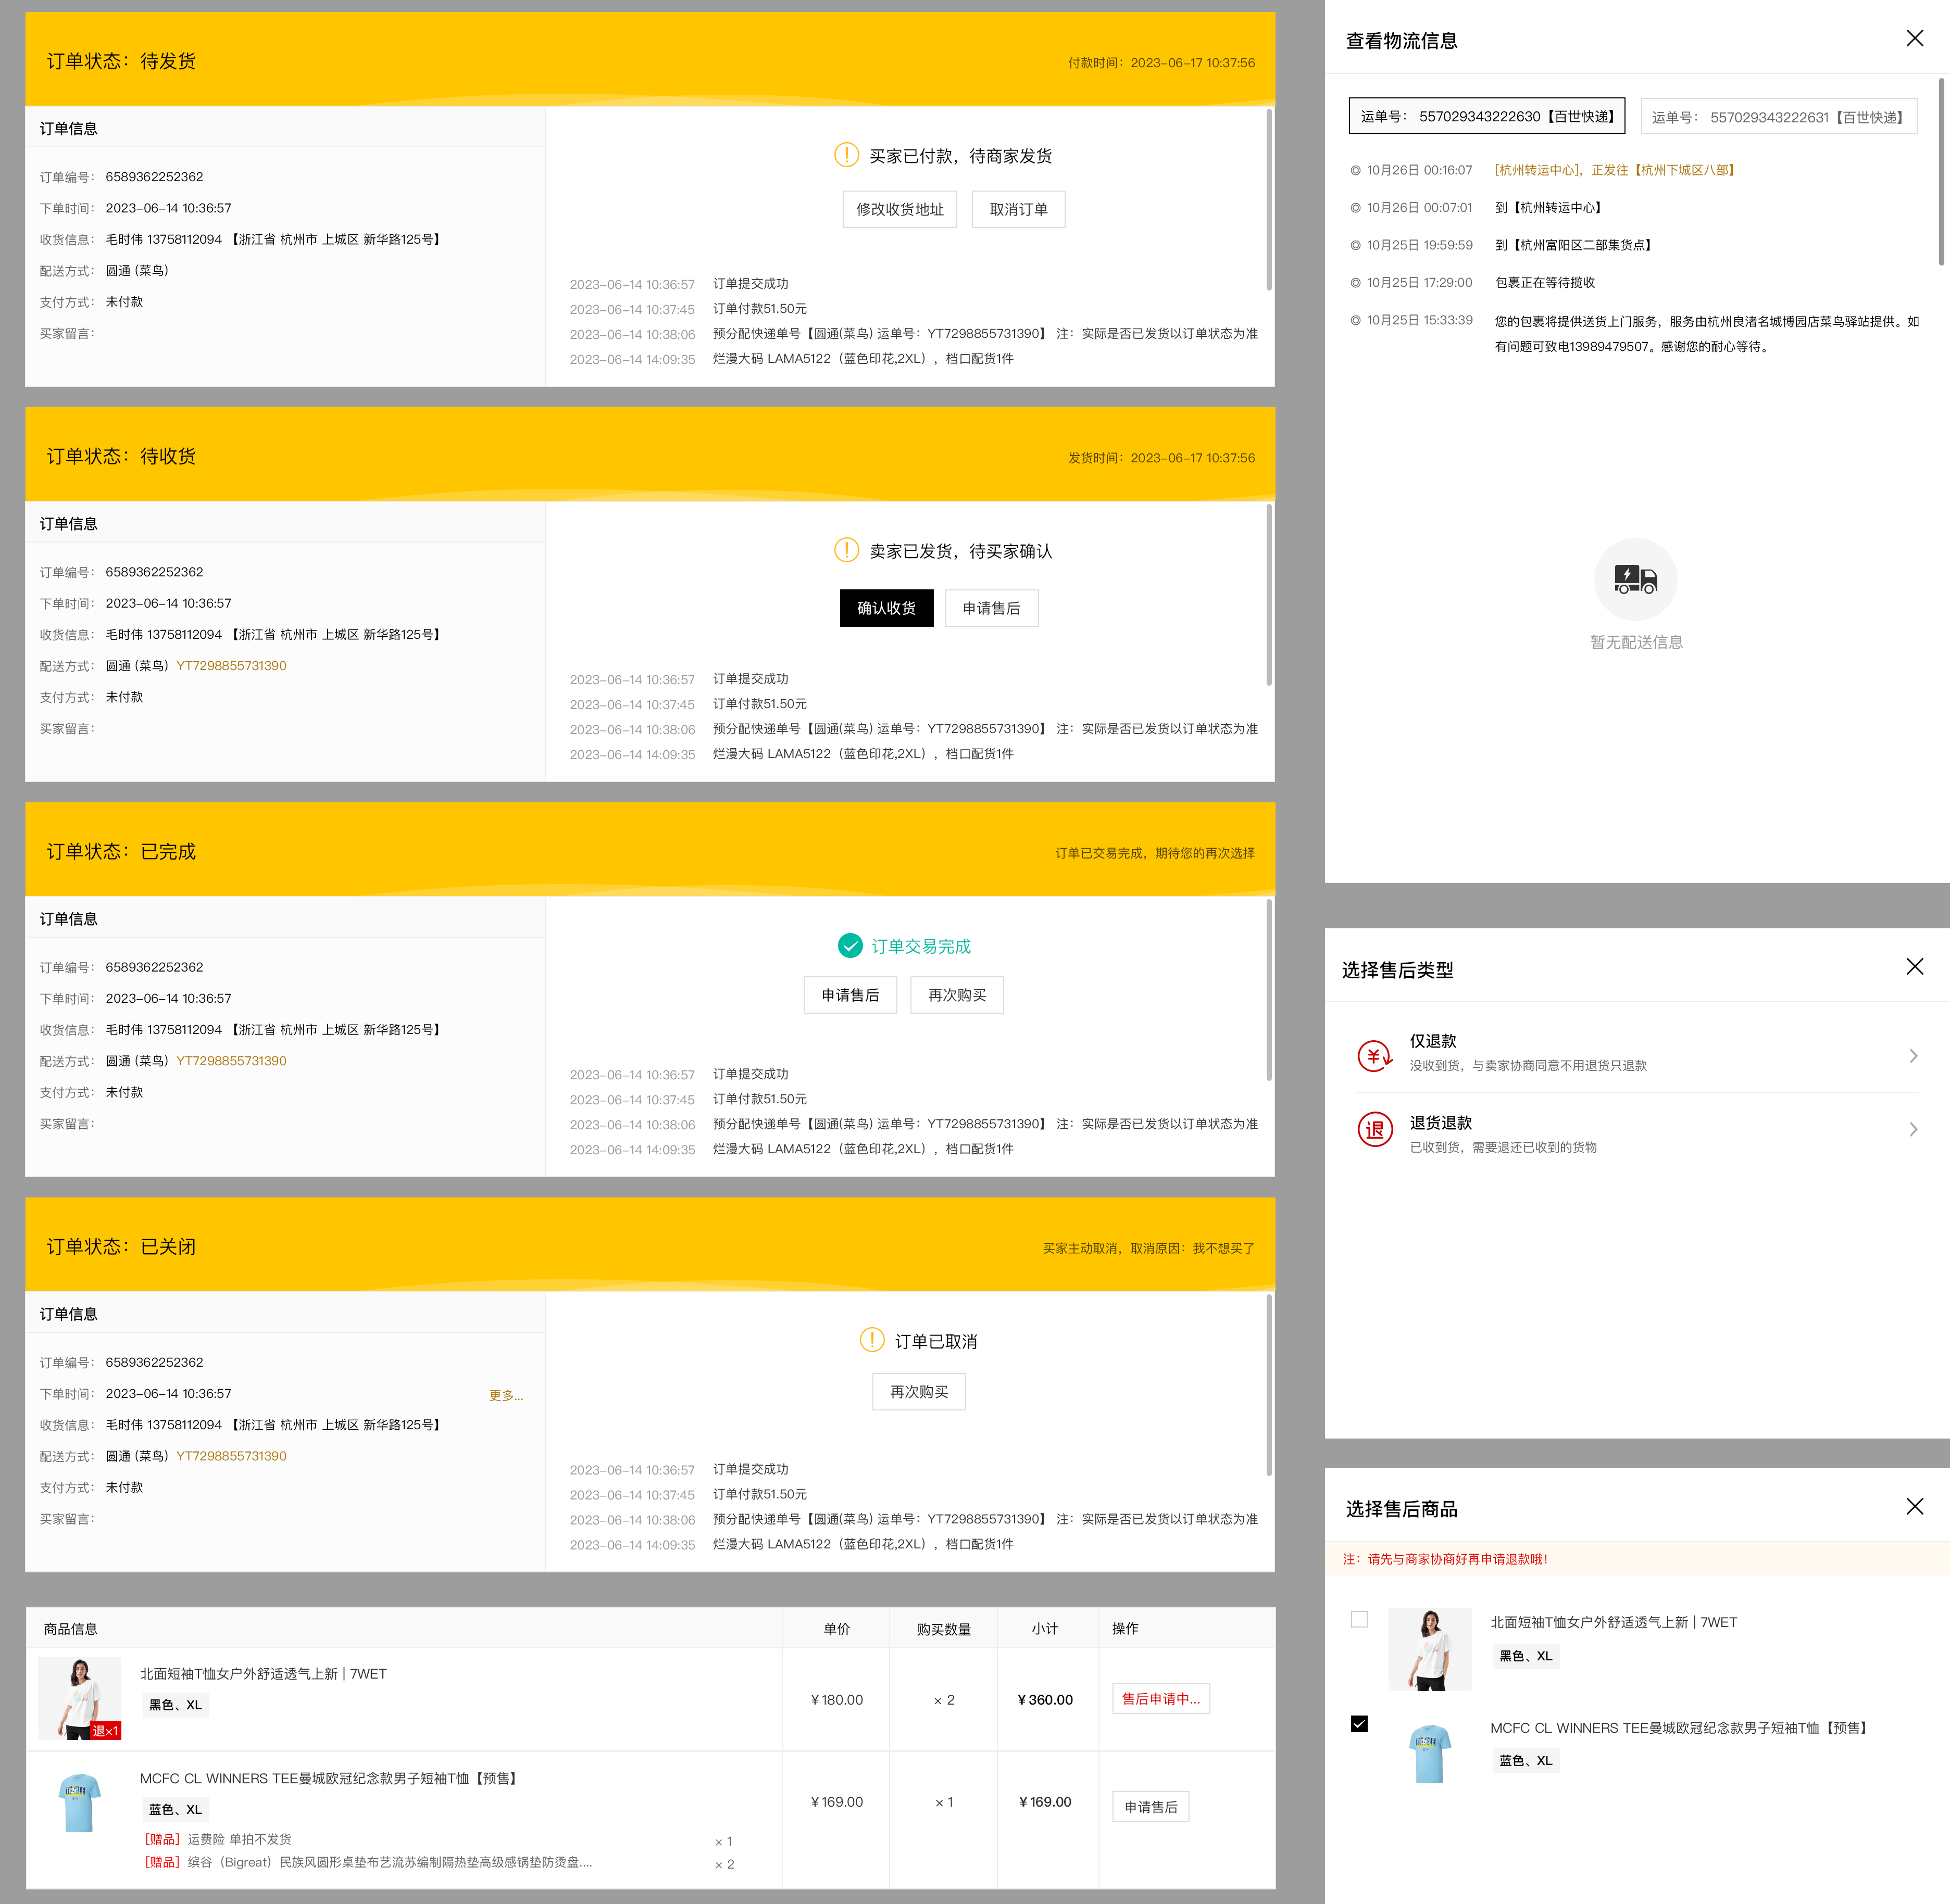Switch to waybill 557029343222631 tab
Viewport: 1950px width, 1904px height.
pos(1778,117)
